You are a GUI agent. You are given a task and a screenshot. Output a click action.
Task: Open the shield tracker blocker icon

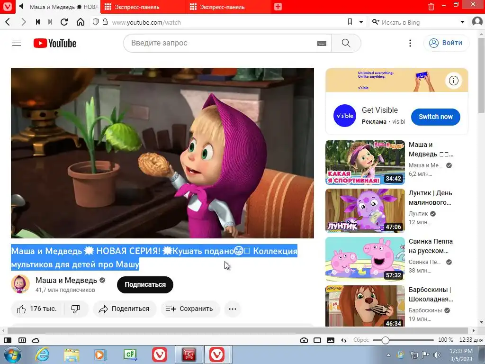point(96,22)
